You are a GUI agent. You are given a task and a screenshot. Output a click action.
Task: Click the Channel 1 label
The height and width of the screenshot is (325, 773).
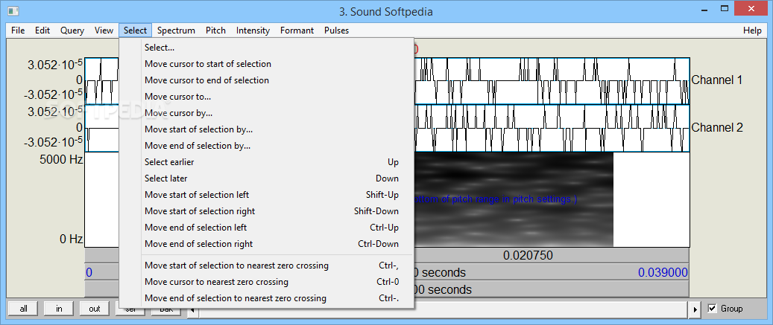coord(717,80)
